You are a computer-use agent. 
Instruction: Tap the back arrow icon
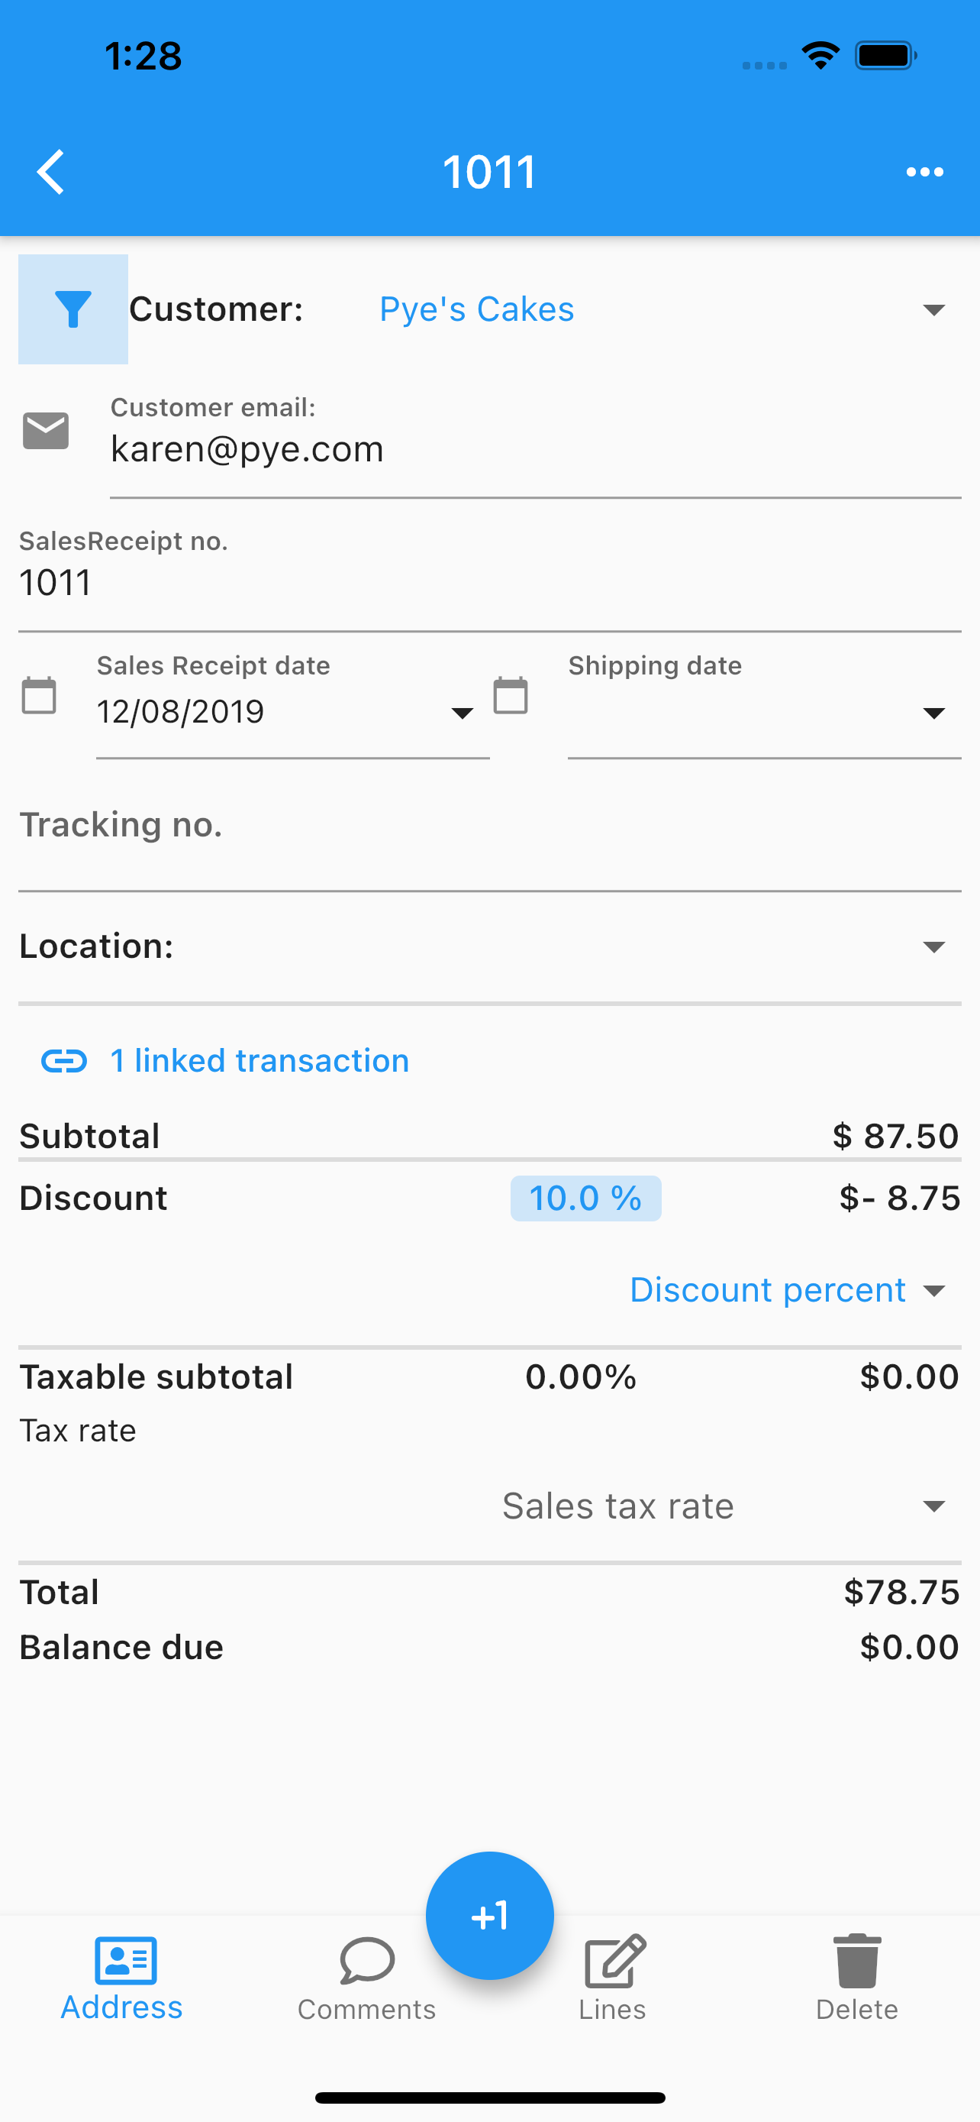tap(50, 172)
